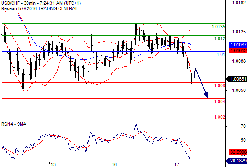Screen dimensions: 247x167
Task: Select the 1.012 green resistance label
Action: point(220,38)
